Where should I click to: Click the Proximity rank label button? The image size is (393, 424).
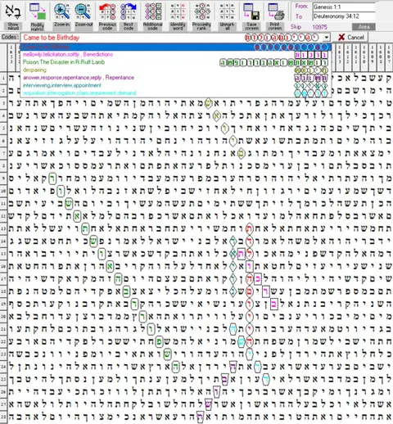[201, 26]
